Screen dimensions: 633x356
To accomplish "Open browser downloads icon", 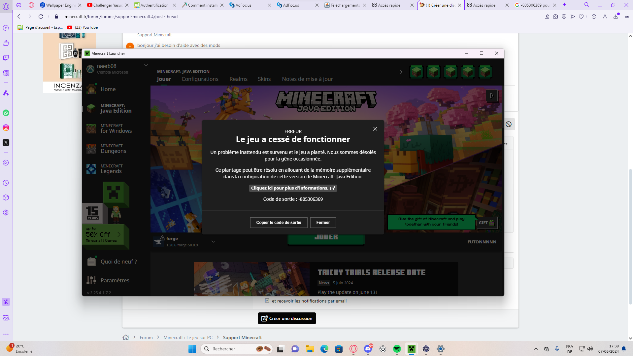I will pyautogui.click(x=616, y=17).
